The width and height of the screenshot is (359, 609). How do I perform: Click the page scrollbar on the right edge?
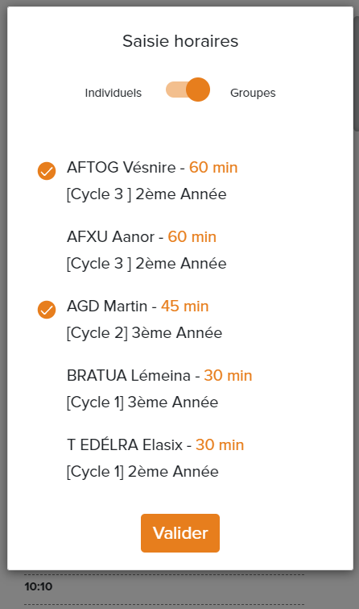click(357, 73)
